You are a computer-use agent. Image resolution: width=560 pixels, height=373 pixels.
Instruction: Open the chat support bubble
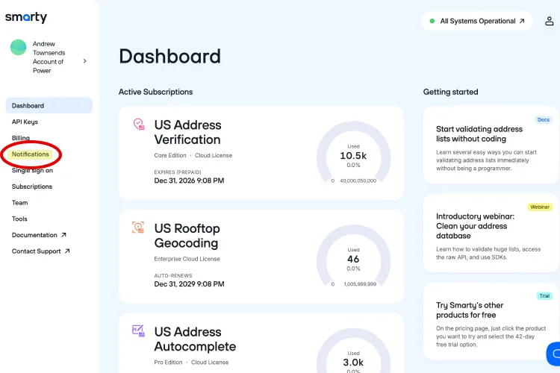(553, 354)
